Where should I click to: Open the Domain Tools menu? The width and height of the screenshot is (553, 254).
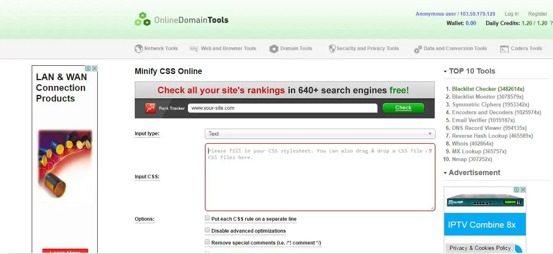point(296,48)
